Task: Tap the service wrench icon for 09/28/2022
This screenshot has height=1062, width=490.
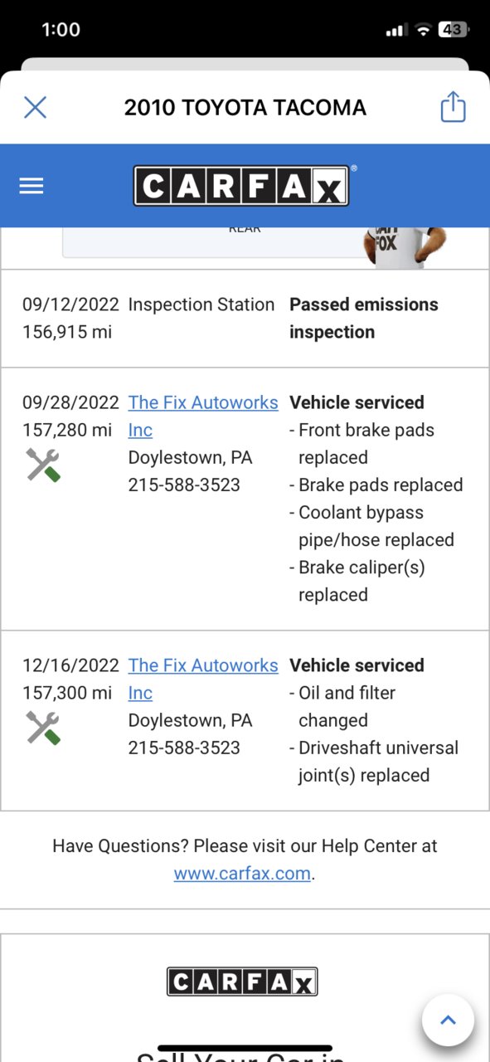Action: click(x=43, y=465)
